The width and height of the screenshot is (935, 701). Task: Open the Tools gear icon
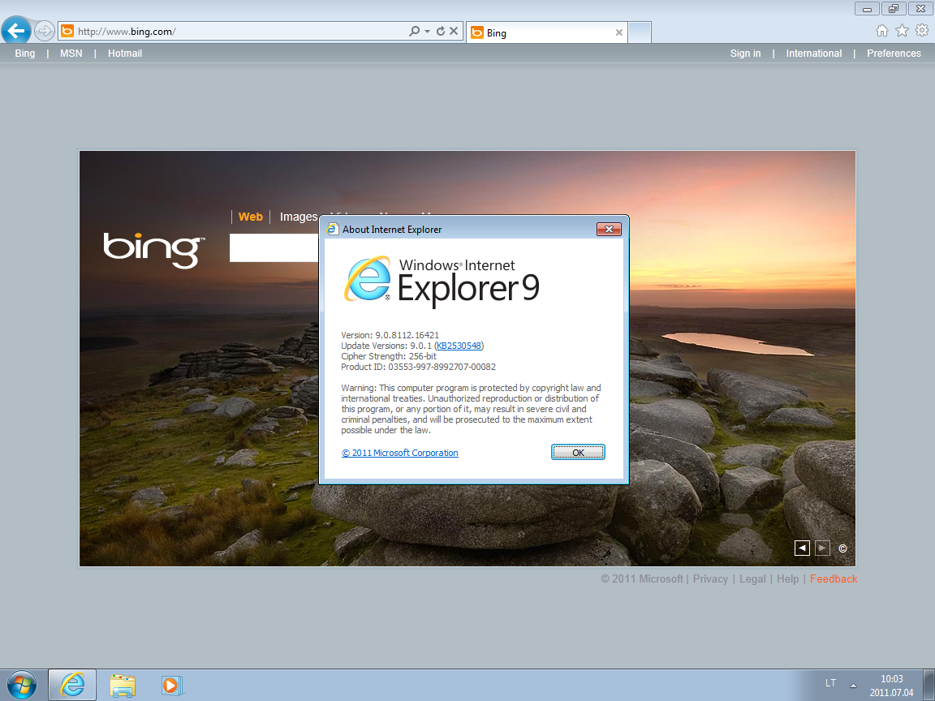921,31
